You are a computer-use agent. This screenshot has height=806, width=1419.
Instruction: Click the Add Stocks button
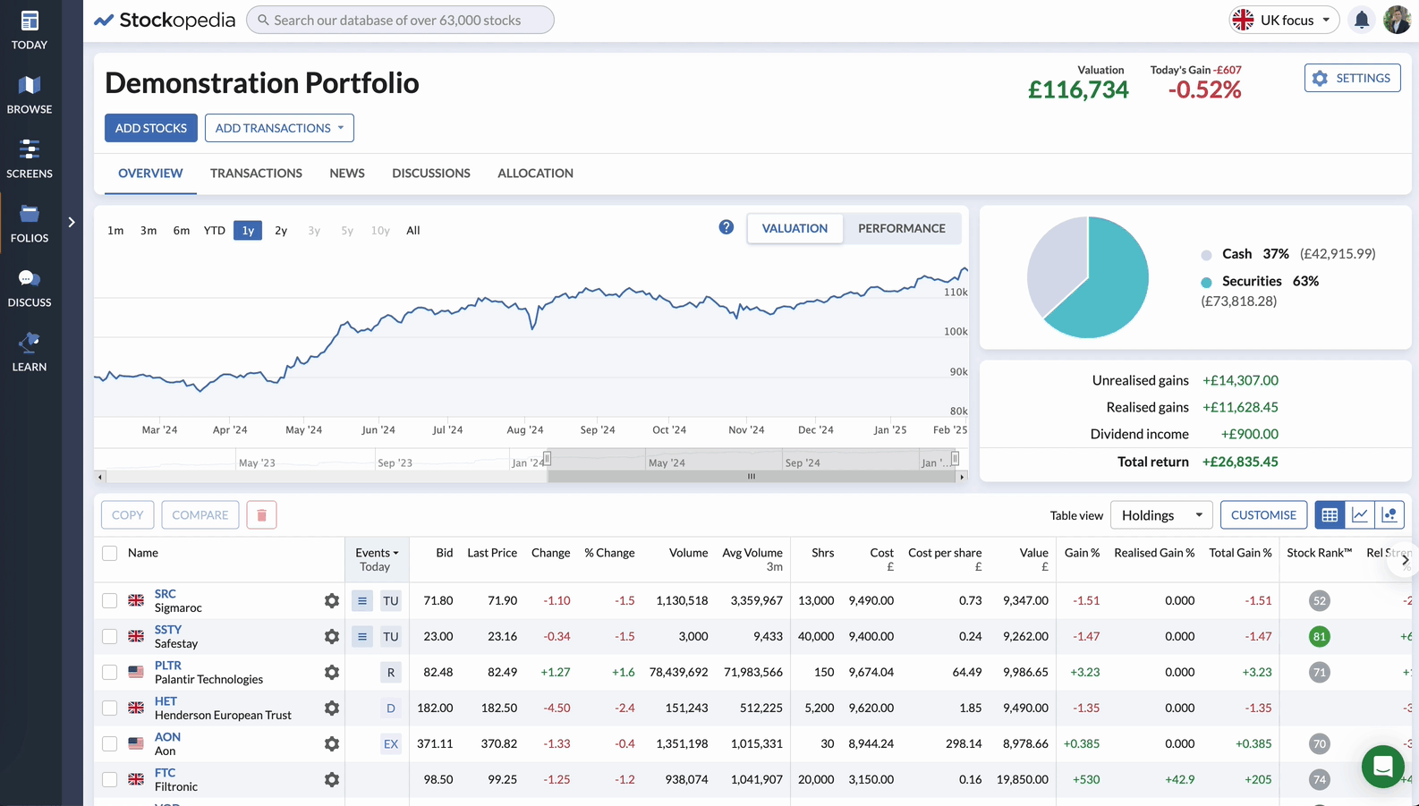(150, 128)
